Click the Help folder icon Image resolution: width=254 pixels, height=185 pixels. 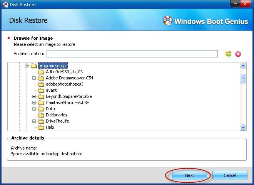[x=41, y=128]
